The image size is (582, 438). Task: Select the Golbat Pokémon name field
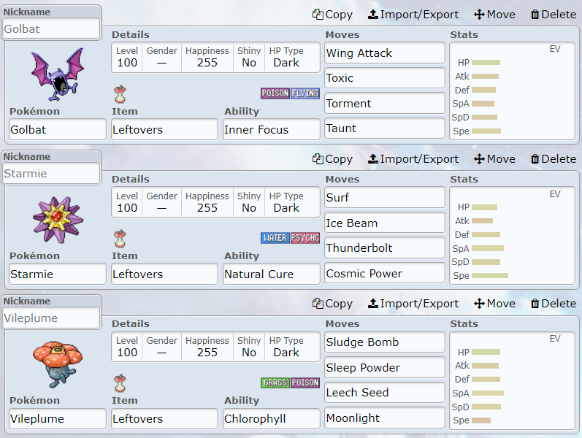58,129
